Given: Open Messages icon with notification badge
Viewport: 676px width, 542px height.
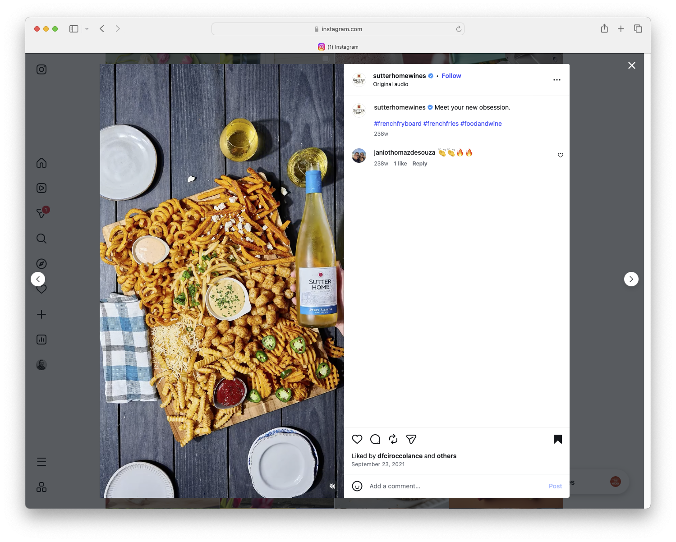Looking at the screenshot, I should click(x=42, y=212).
